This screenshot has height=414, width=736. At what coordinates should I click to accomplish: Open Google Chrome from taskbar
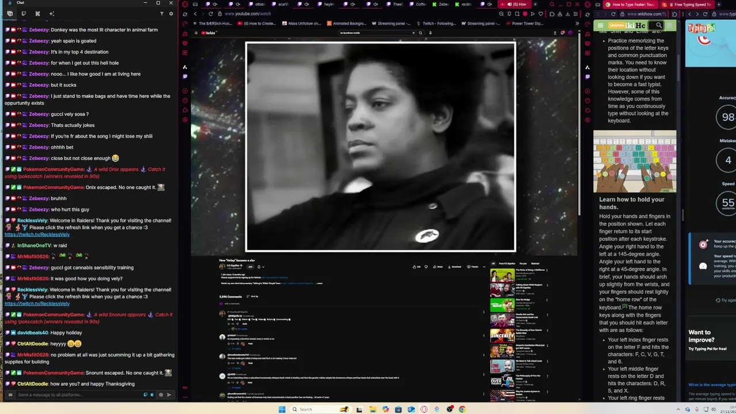click(462, 409)
